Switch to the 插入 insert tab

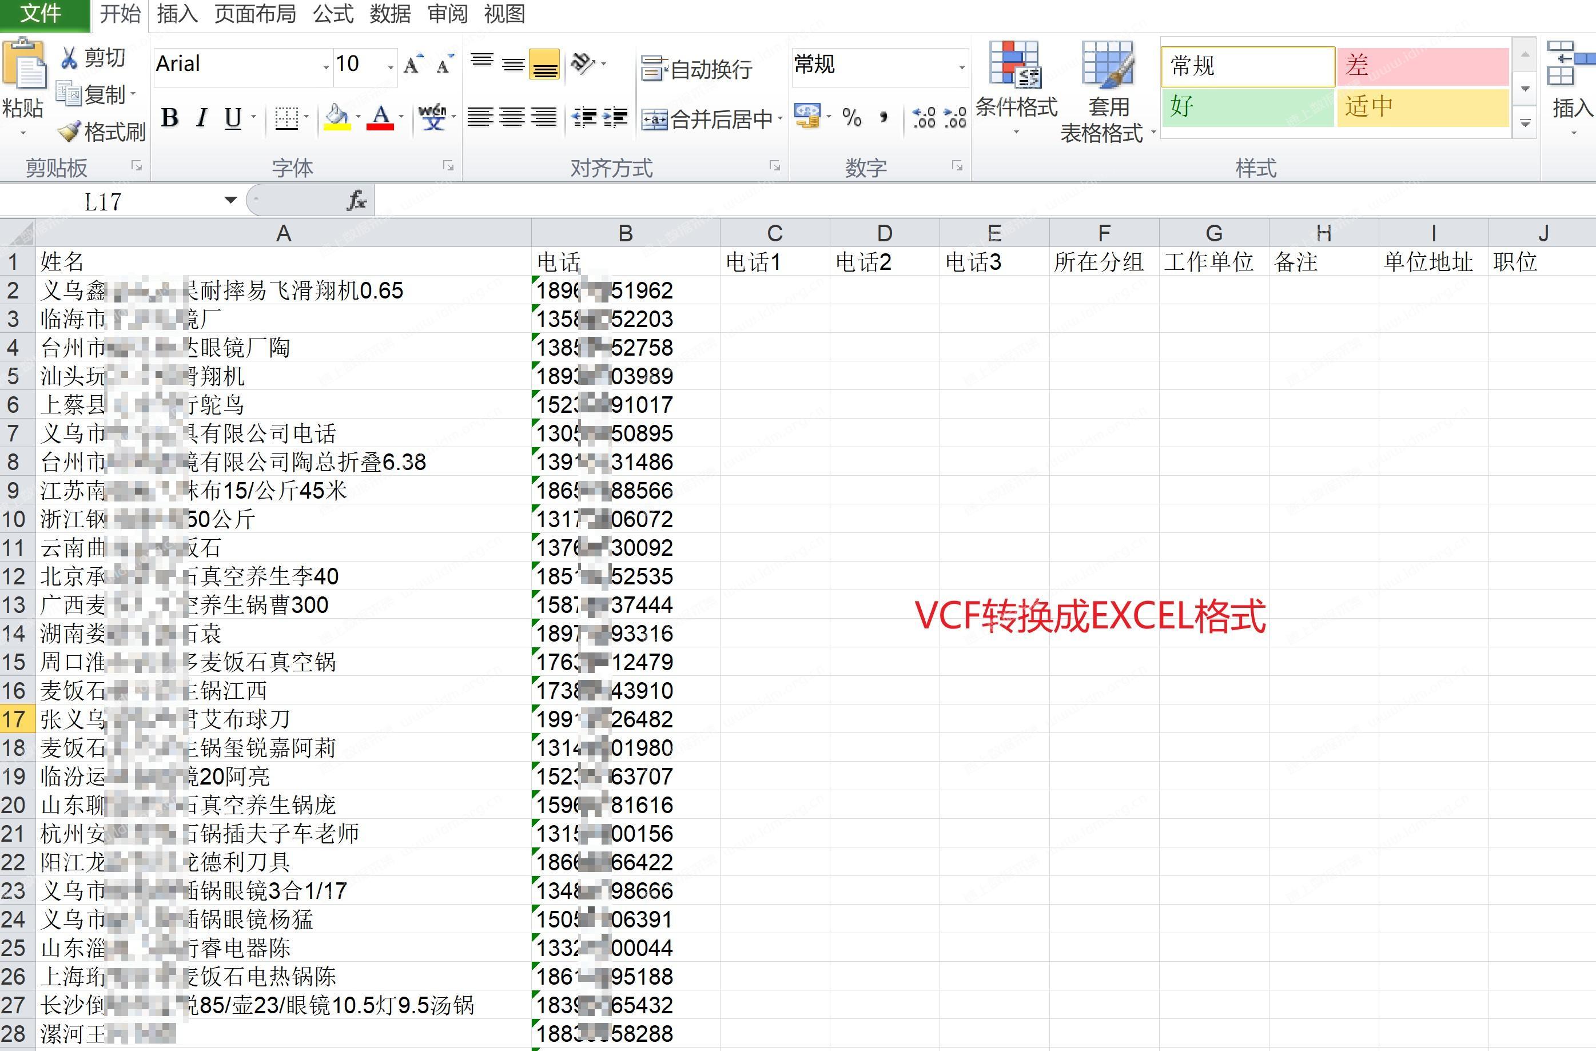[x=177, y=13]
